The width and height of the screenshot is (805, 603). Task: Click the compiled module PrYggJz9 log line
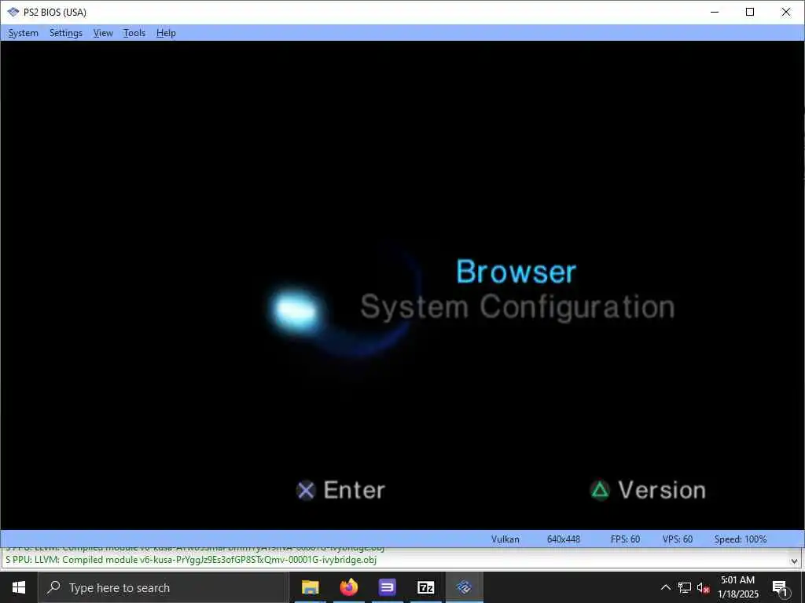191,559
